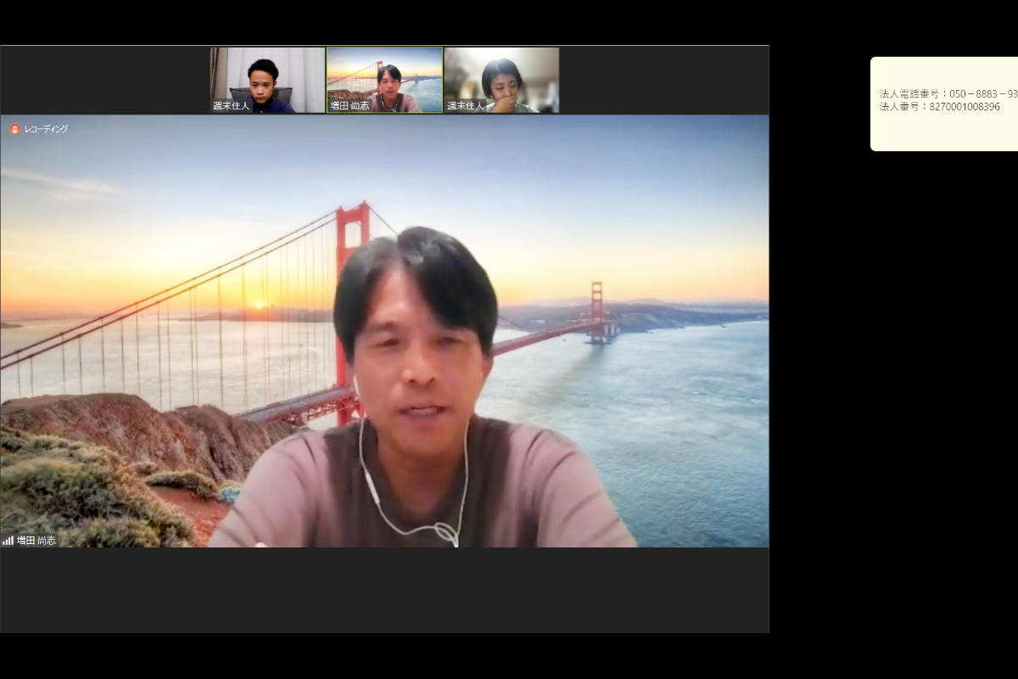Click 週末住人 name label on the rightmost thumbnail

point(465,106)
